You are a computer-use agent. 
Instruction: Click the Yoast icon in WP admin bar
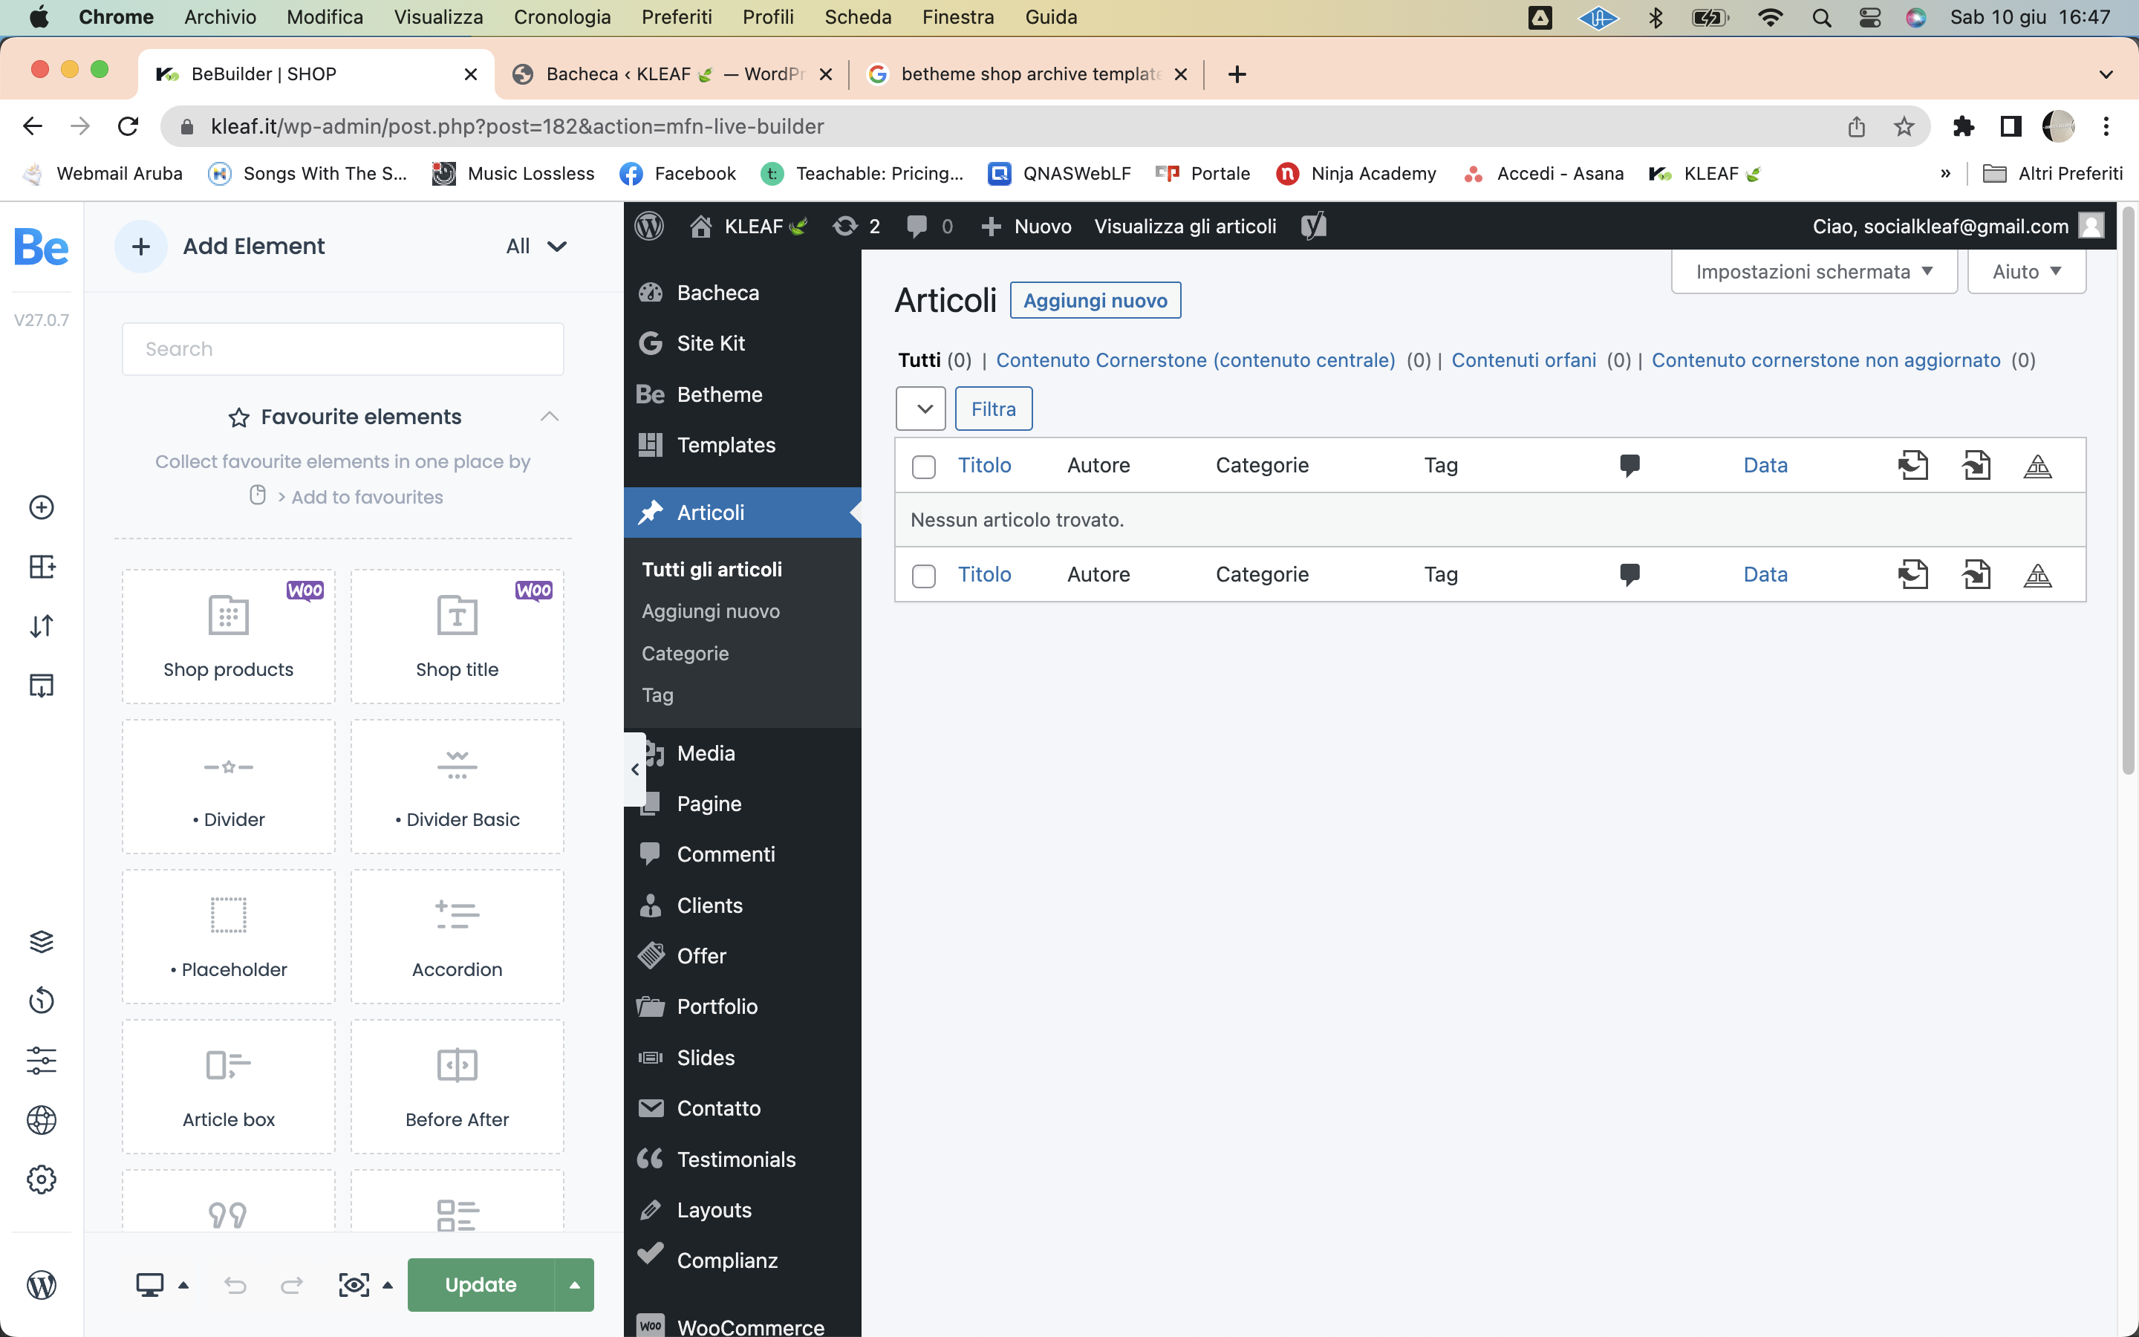1315,227
